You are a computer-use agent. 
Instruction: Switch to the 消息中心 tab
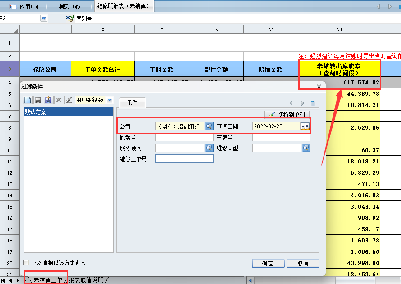[69, 7]
